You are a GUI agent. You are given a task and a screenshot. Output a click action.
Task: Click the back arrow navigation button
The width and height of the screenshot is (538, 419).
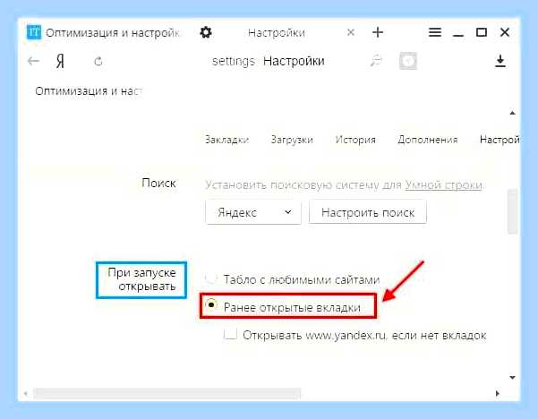coord(33,61)
